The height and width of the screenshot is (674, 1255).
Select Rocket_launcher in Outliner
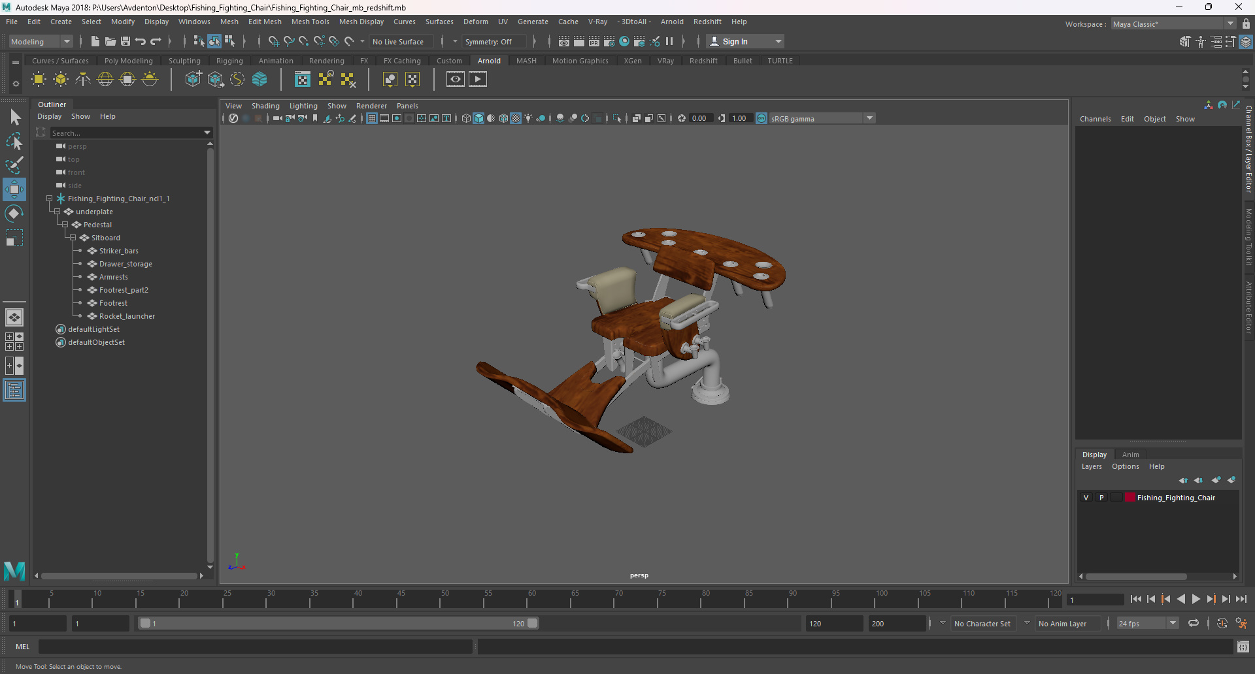[x=127, y=316]
